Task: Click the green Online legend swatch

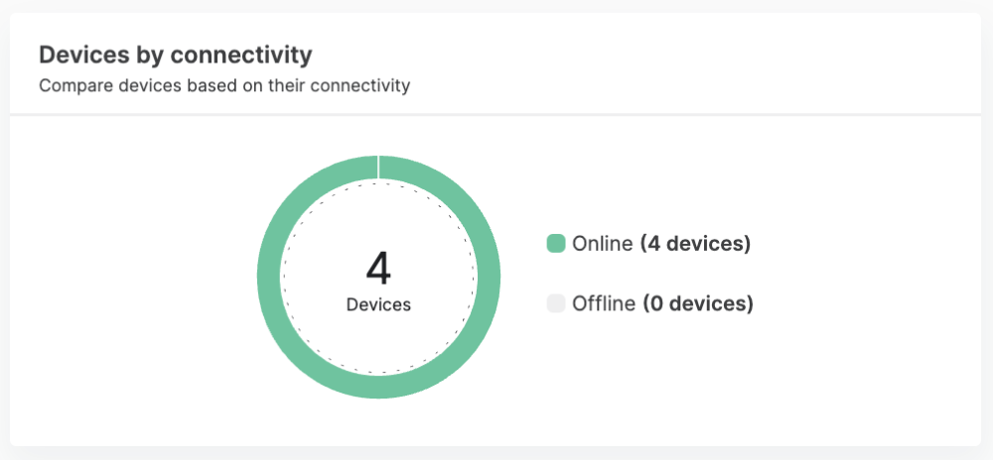Action: coord(556,244)
